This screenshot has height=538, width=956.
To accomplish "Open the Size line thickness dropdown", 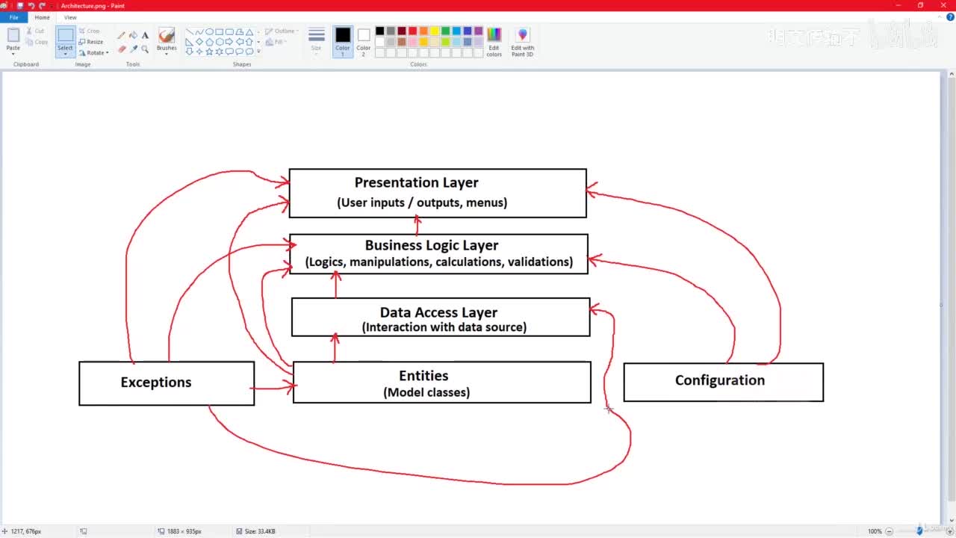I will coord(317,42).
